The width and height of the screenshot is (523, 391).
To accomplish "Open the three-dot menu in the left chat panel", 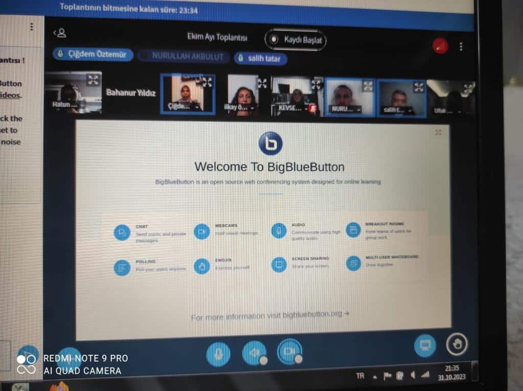I will [31, 27].
